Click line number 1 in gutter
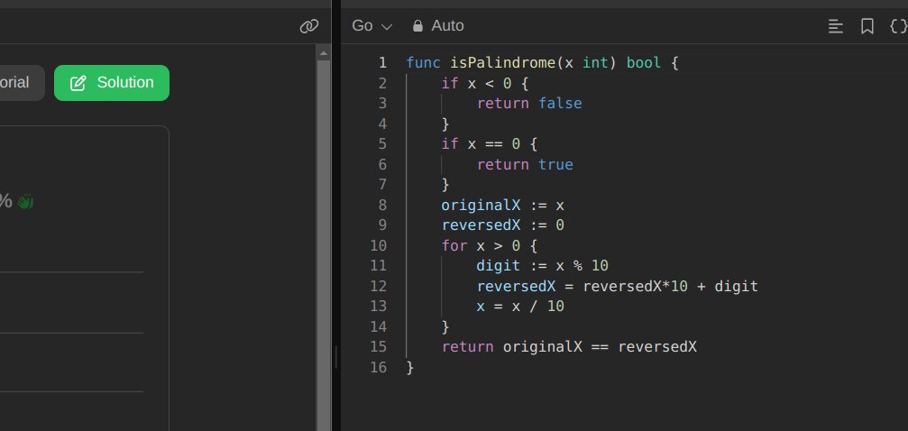The height and width of the screenshot is (431, 908). (x=382, y=62)
